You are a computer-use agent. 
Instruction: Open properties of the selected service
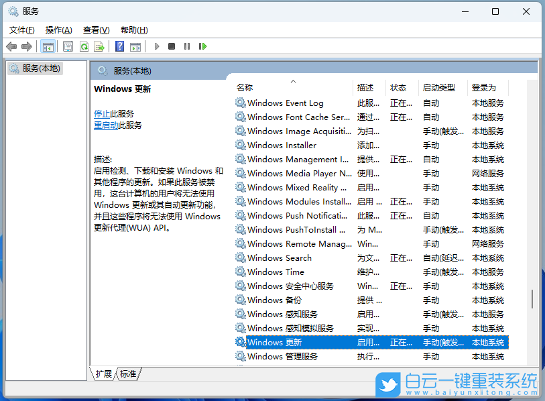coord(68,46)
